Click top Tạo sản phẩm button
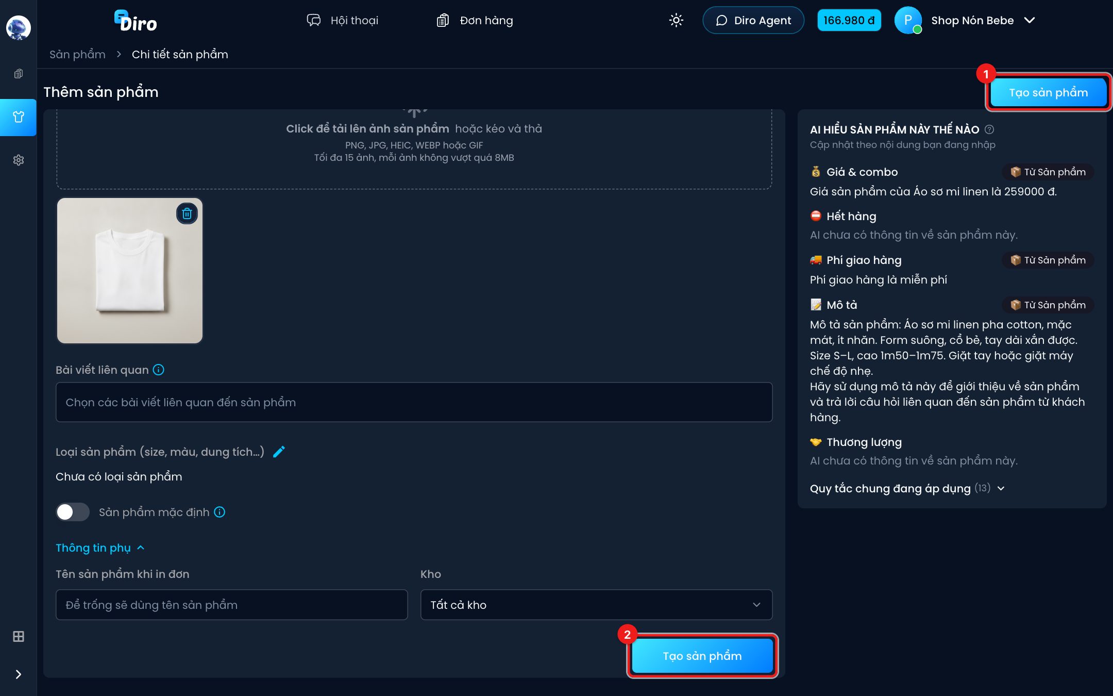The image size is (1113, 696). click(1048, 92)
